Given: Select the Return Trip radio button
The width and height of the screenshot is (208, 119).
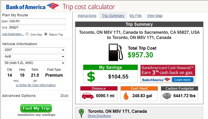Looking at the screenshot, I should point(46,34).
